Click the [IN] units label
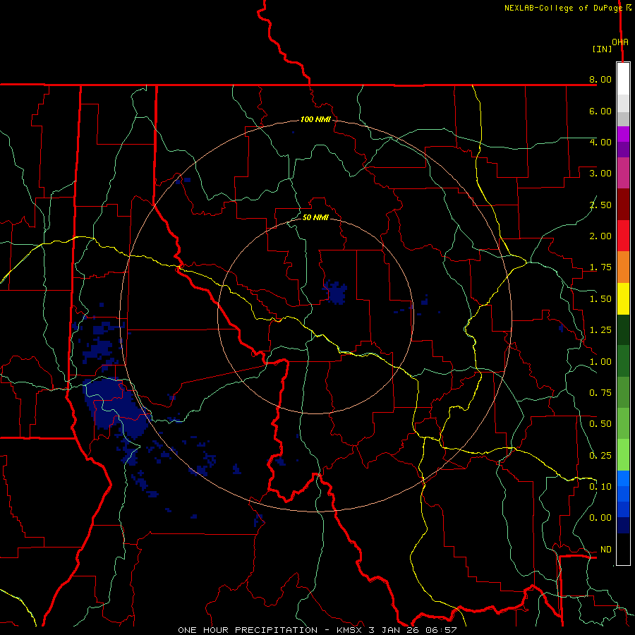 pyautogui.click(x=603, y=49)
